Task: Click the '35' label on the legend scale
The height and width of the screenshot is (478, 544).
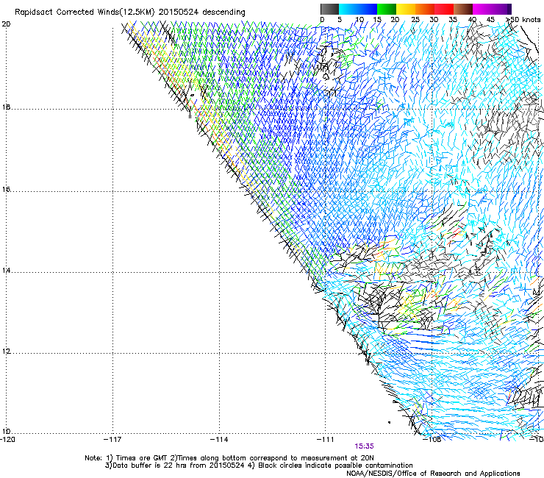Action: [x=453, y=20]
